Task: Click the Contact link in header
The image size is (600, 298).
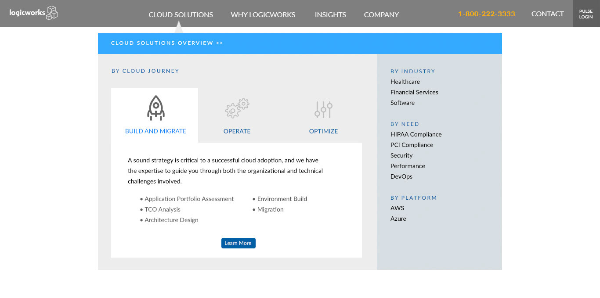Action: [547, 14]
